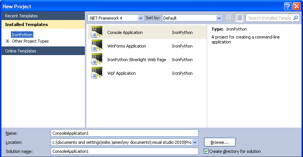Open the Recent Templates section

tap(43, 16)
